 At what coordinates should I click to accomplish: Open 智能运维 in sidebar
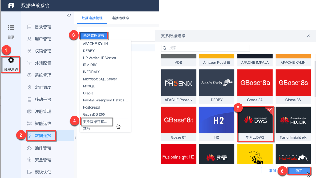tap(43, 124)
